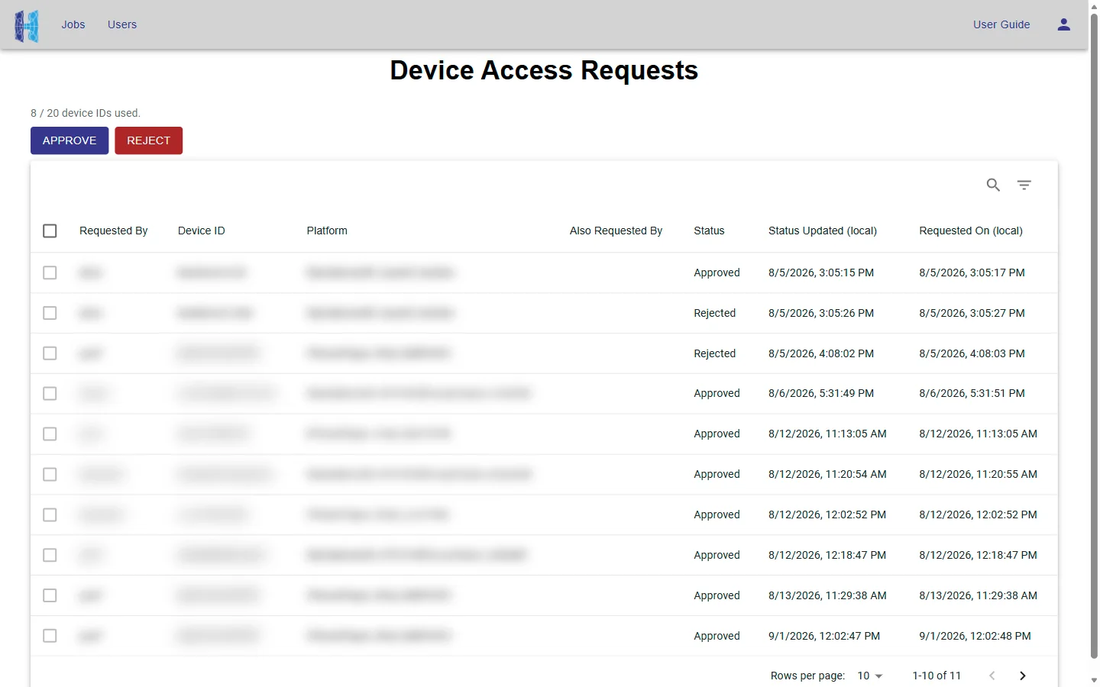Image resolution: width=1100 pixels, height=687 pixels.
Task: Click the page vertical scrollbar
Action: 1094,336
